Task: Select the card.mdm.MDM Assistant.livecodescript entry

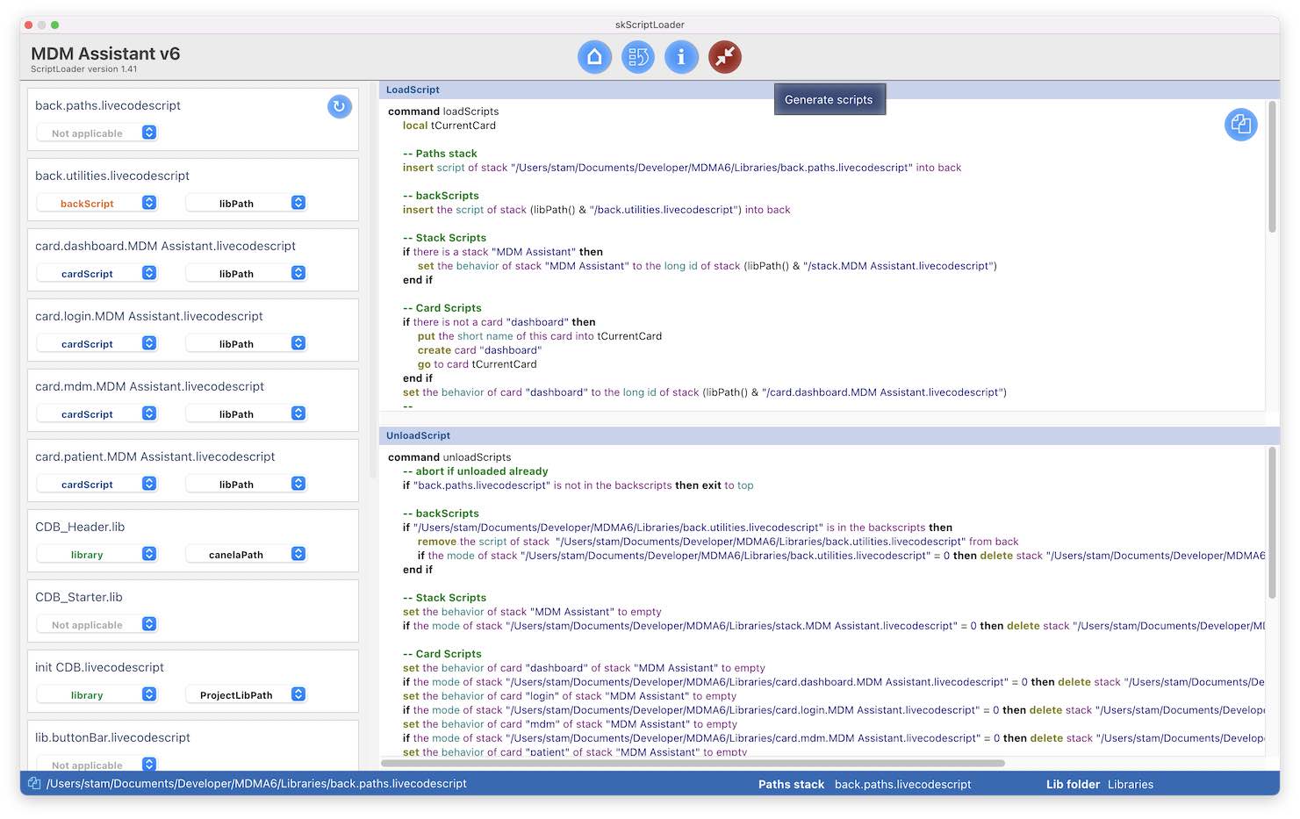Action: pyautogui.click(x=149, y=386)
